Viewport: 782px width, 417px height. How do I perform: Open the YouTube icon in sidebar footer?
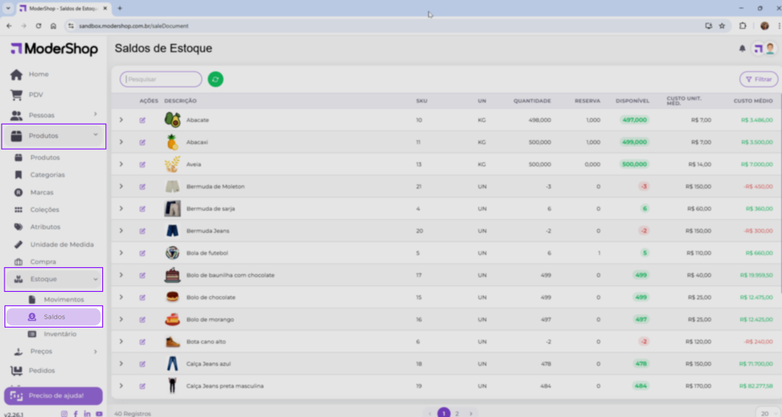click(99, 413)
